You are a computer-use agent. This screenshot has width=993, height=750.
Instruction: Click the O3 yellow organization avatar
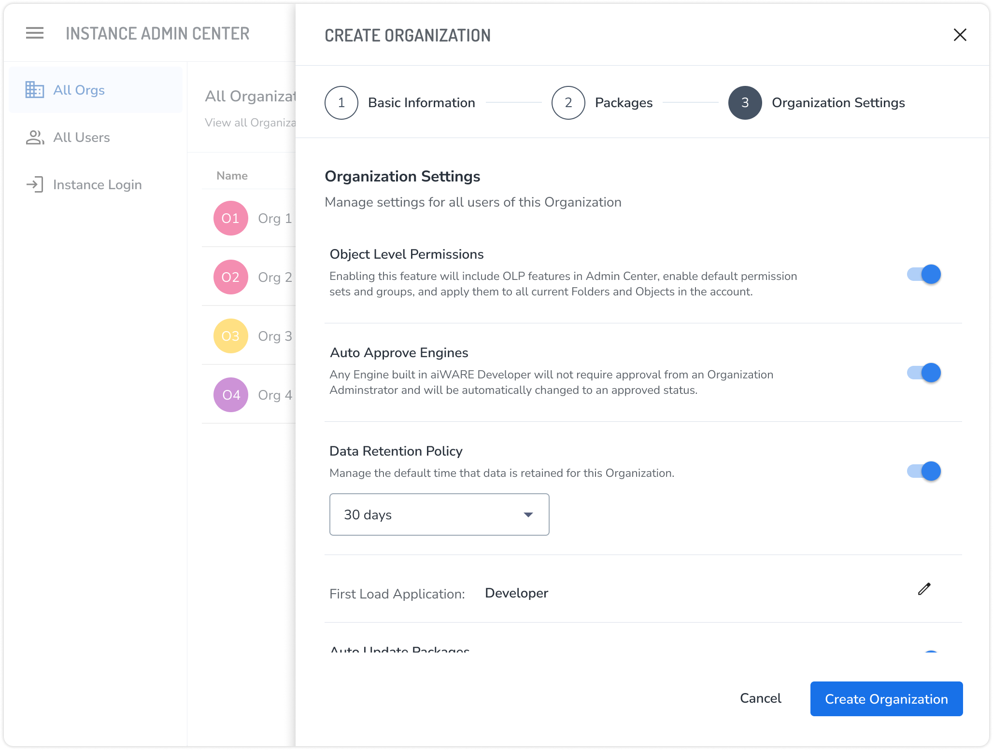point(231,336)
